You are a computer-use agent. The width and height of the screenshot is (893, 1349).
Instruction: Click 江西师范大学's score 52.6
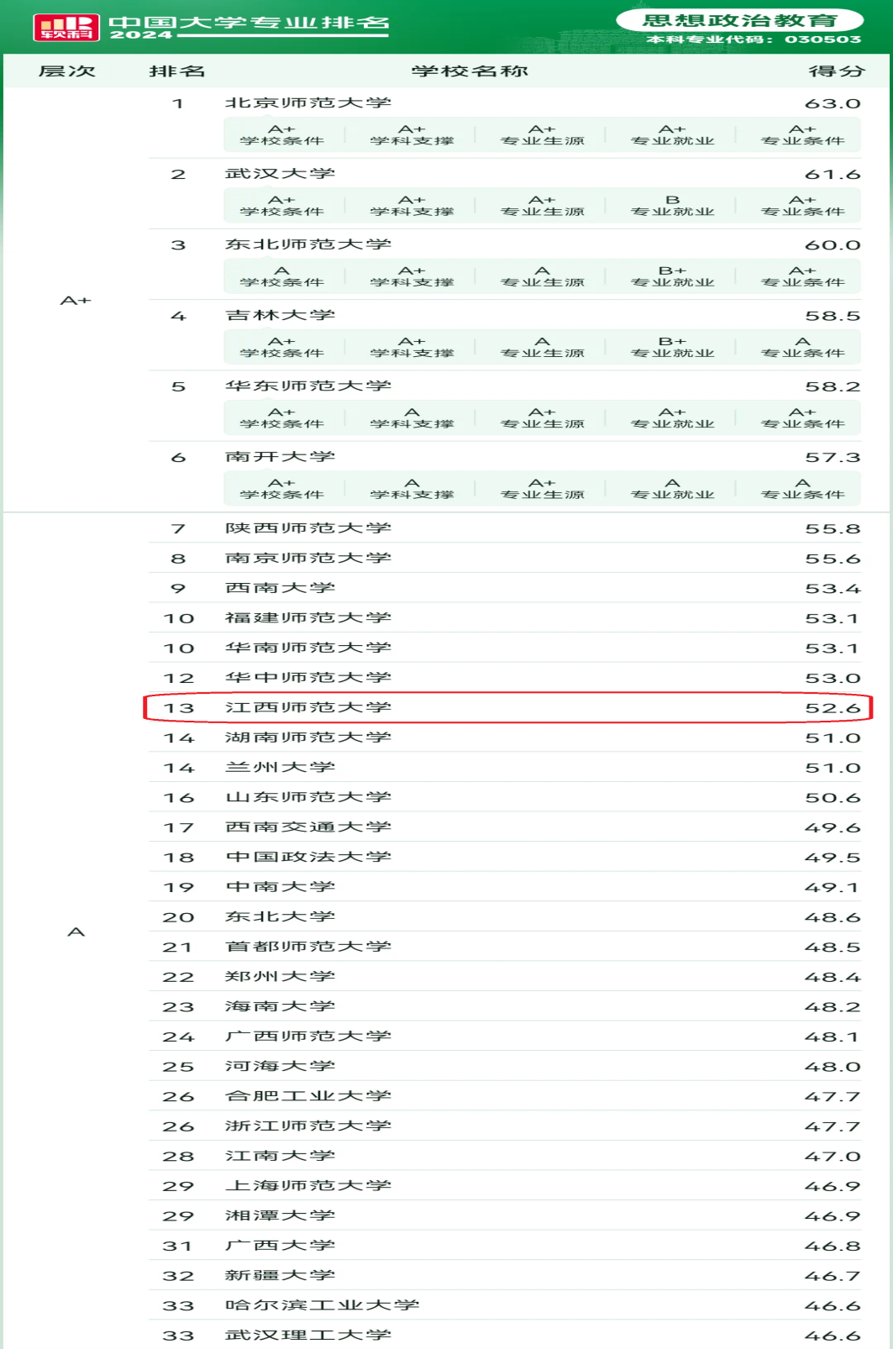click(x=833, y=708)
